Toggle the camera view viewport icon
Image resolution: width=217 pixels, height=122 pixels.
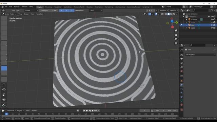[x=176, y=39]
